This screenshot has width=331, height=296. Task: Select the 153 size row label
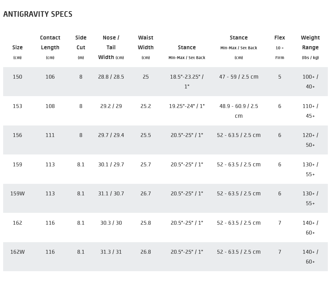coord(17,106)
